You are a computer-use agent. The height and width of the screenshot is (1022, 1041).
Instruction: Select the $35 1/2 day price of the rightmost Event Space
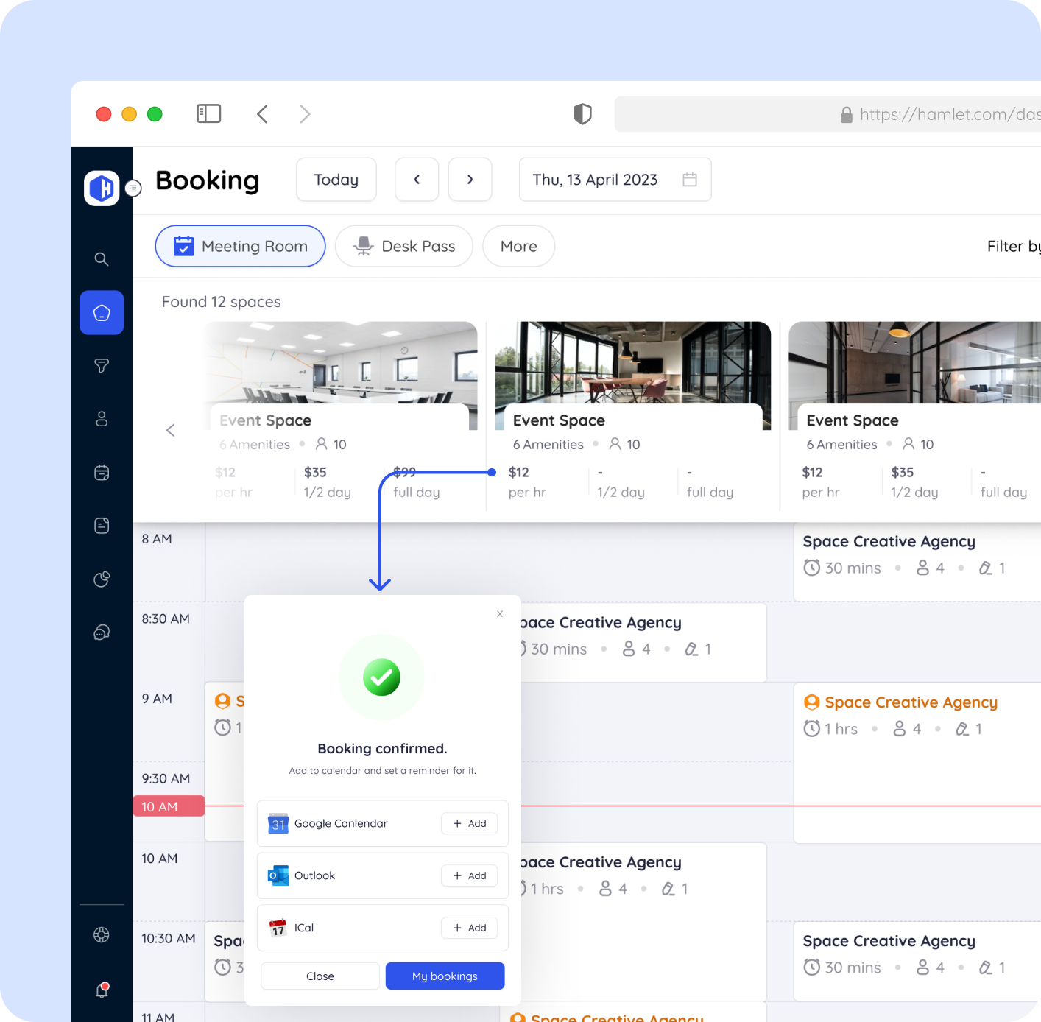coord(914,482)
